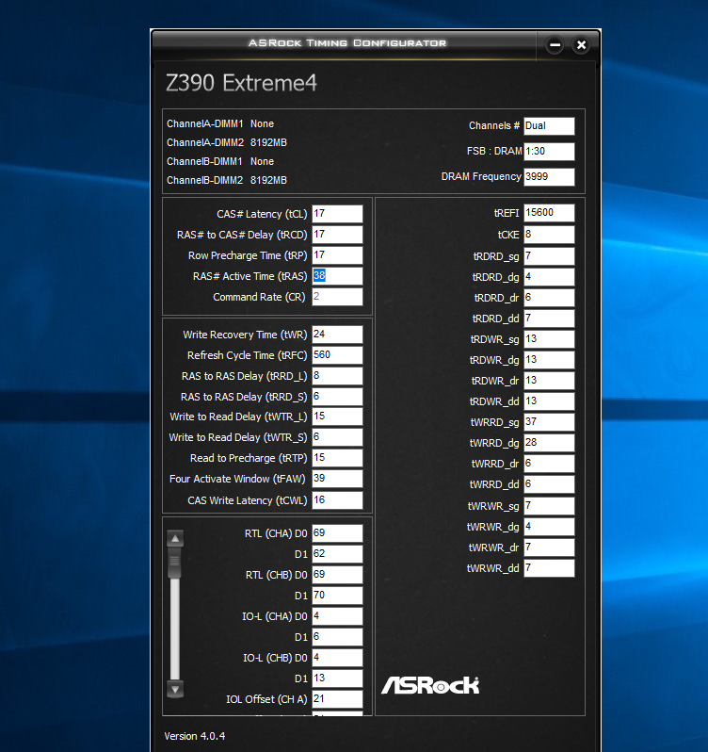708x752 pixels.
Task: Select the RTL (CHA) D1 field showing 62
Action: pos(337,554)
